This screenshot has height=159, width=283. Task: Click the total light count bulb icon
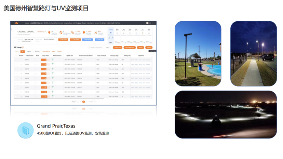[84, 32]
